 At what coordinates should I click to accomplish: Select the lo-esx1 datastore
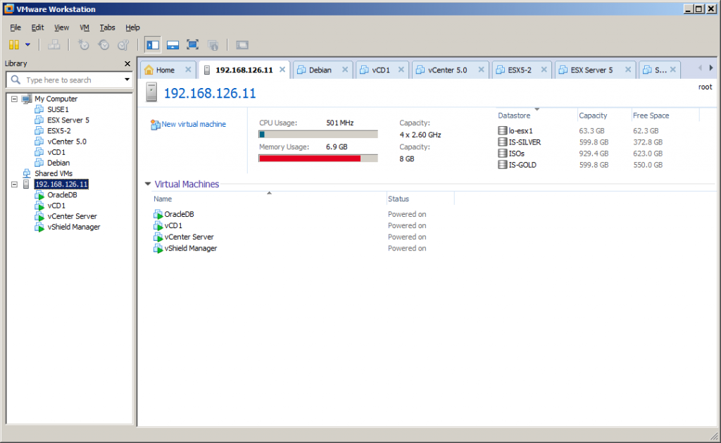(x=520, y=130)
